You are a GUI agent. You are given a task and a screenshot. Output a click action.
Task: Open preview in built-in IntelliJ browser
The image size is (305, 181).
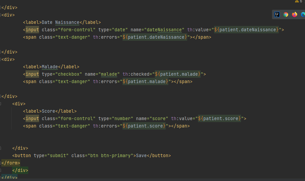tap(277, 14)
